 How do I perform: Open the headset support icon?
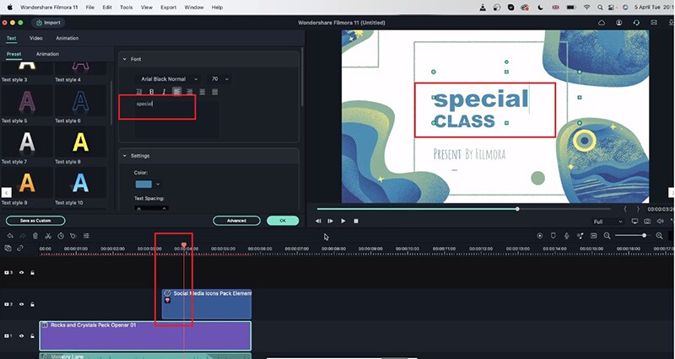636,23
